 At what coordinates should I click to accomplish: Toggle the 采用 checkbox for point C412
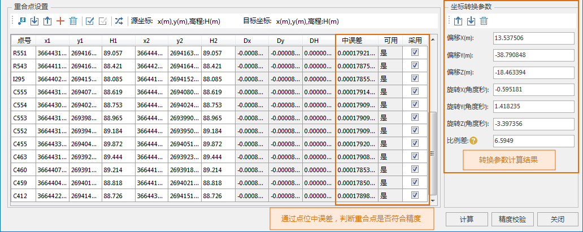(x=415, y=195)
